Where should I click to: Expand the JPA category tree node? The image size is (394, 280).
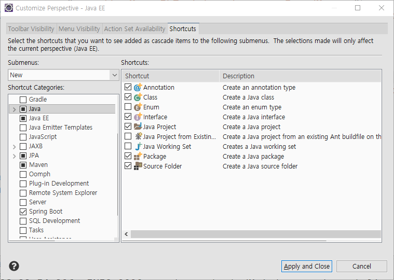click(x=15, y=156)
